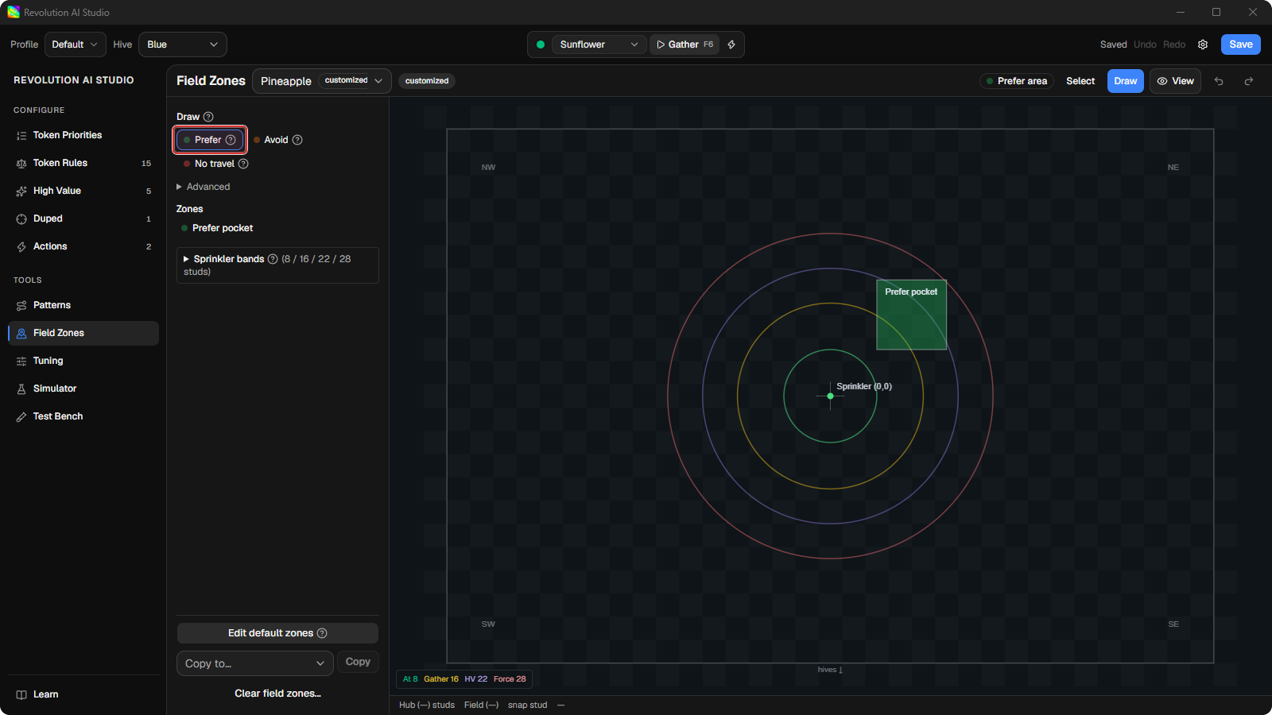The width and height of the screenshot is (1272, 715).
Task: Click the undo arrow icon above canvas
Action: tap(1219, 81)
